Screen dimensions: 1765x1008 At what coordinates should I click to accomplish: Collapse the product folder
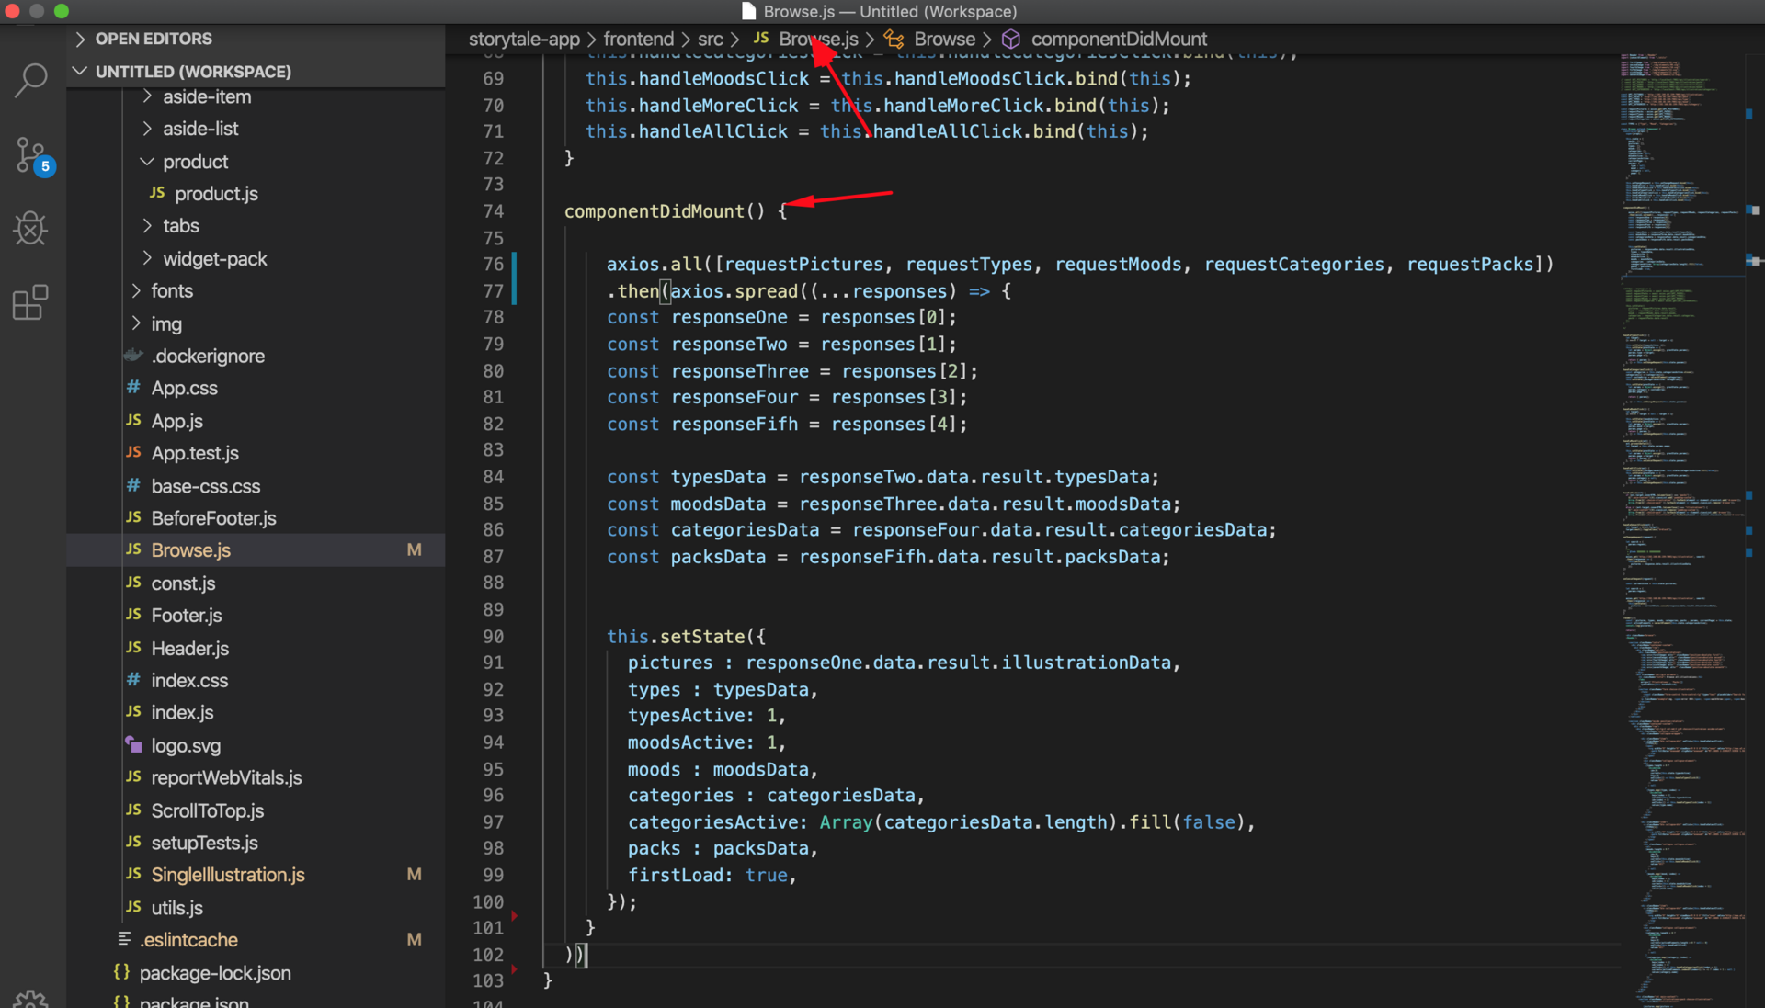(147, 162)
